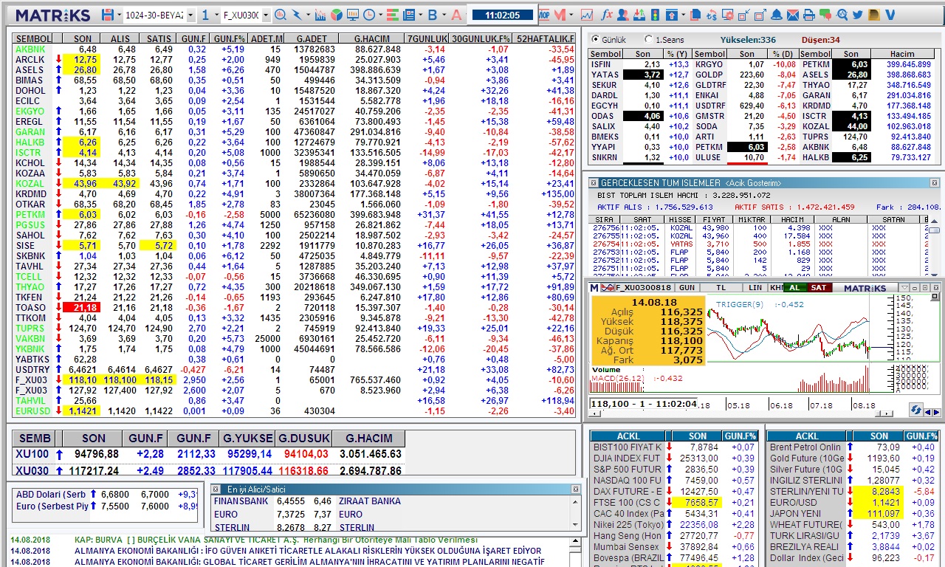
Task: Click the chart refresh arrows button
Action: click(x=916, y=410)
